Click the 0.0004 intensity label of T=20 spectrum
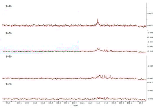Viewport: 155px width, 108px height. (x=150, y=42)
